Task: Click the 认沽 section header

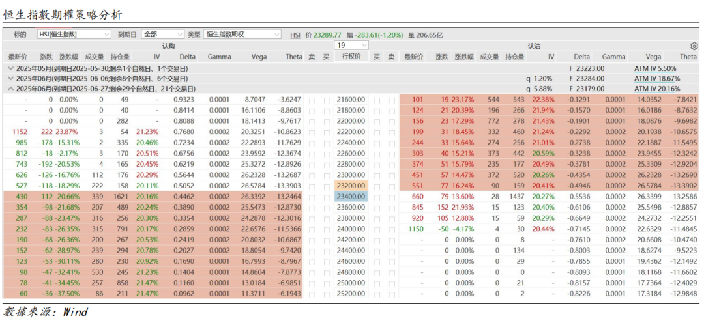Action: [535, 46]
